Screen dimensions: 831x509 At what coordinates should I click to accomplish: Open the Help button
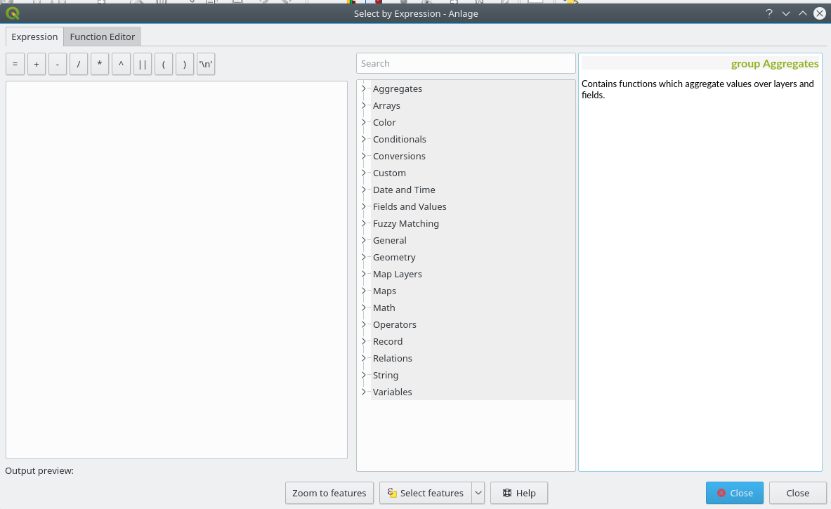click(x=518, y=493)
